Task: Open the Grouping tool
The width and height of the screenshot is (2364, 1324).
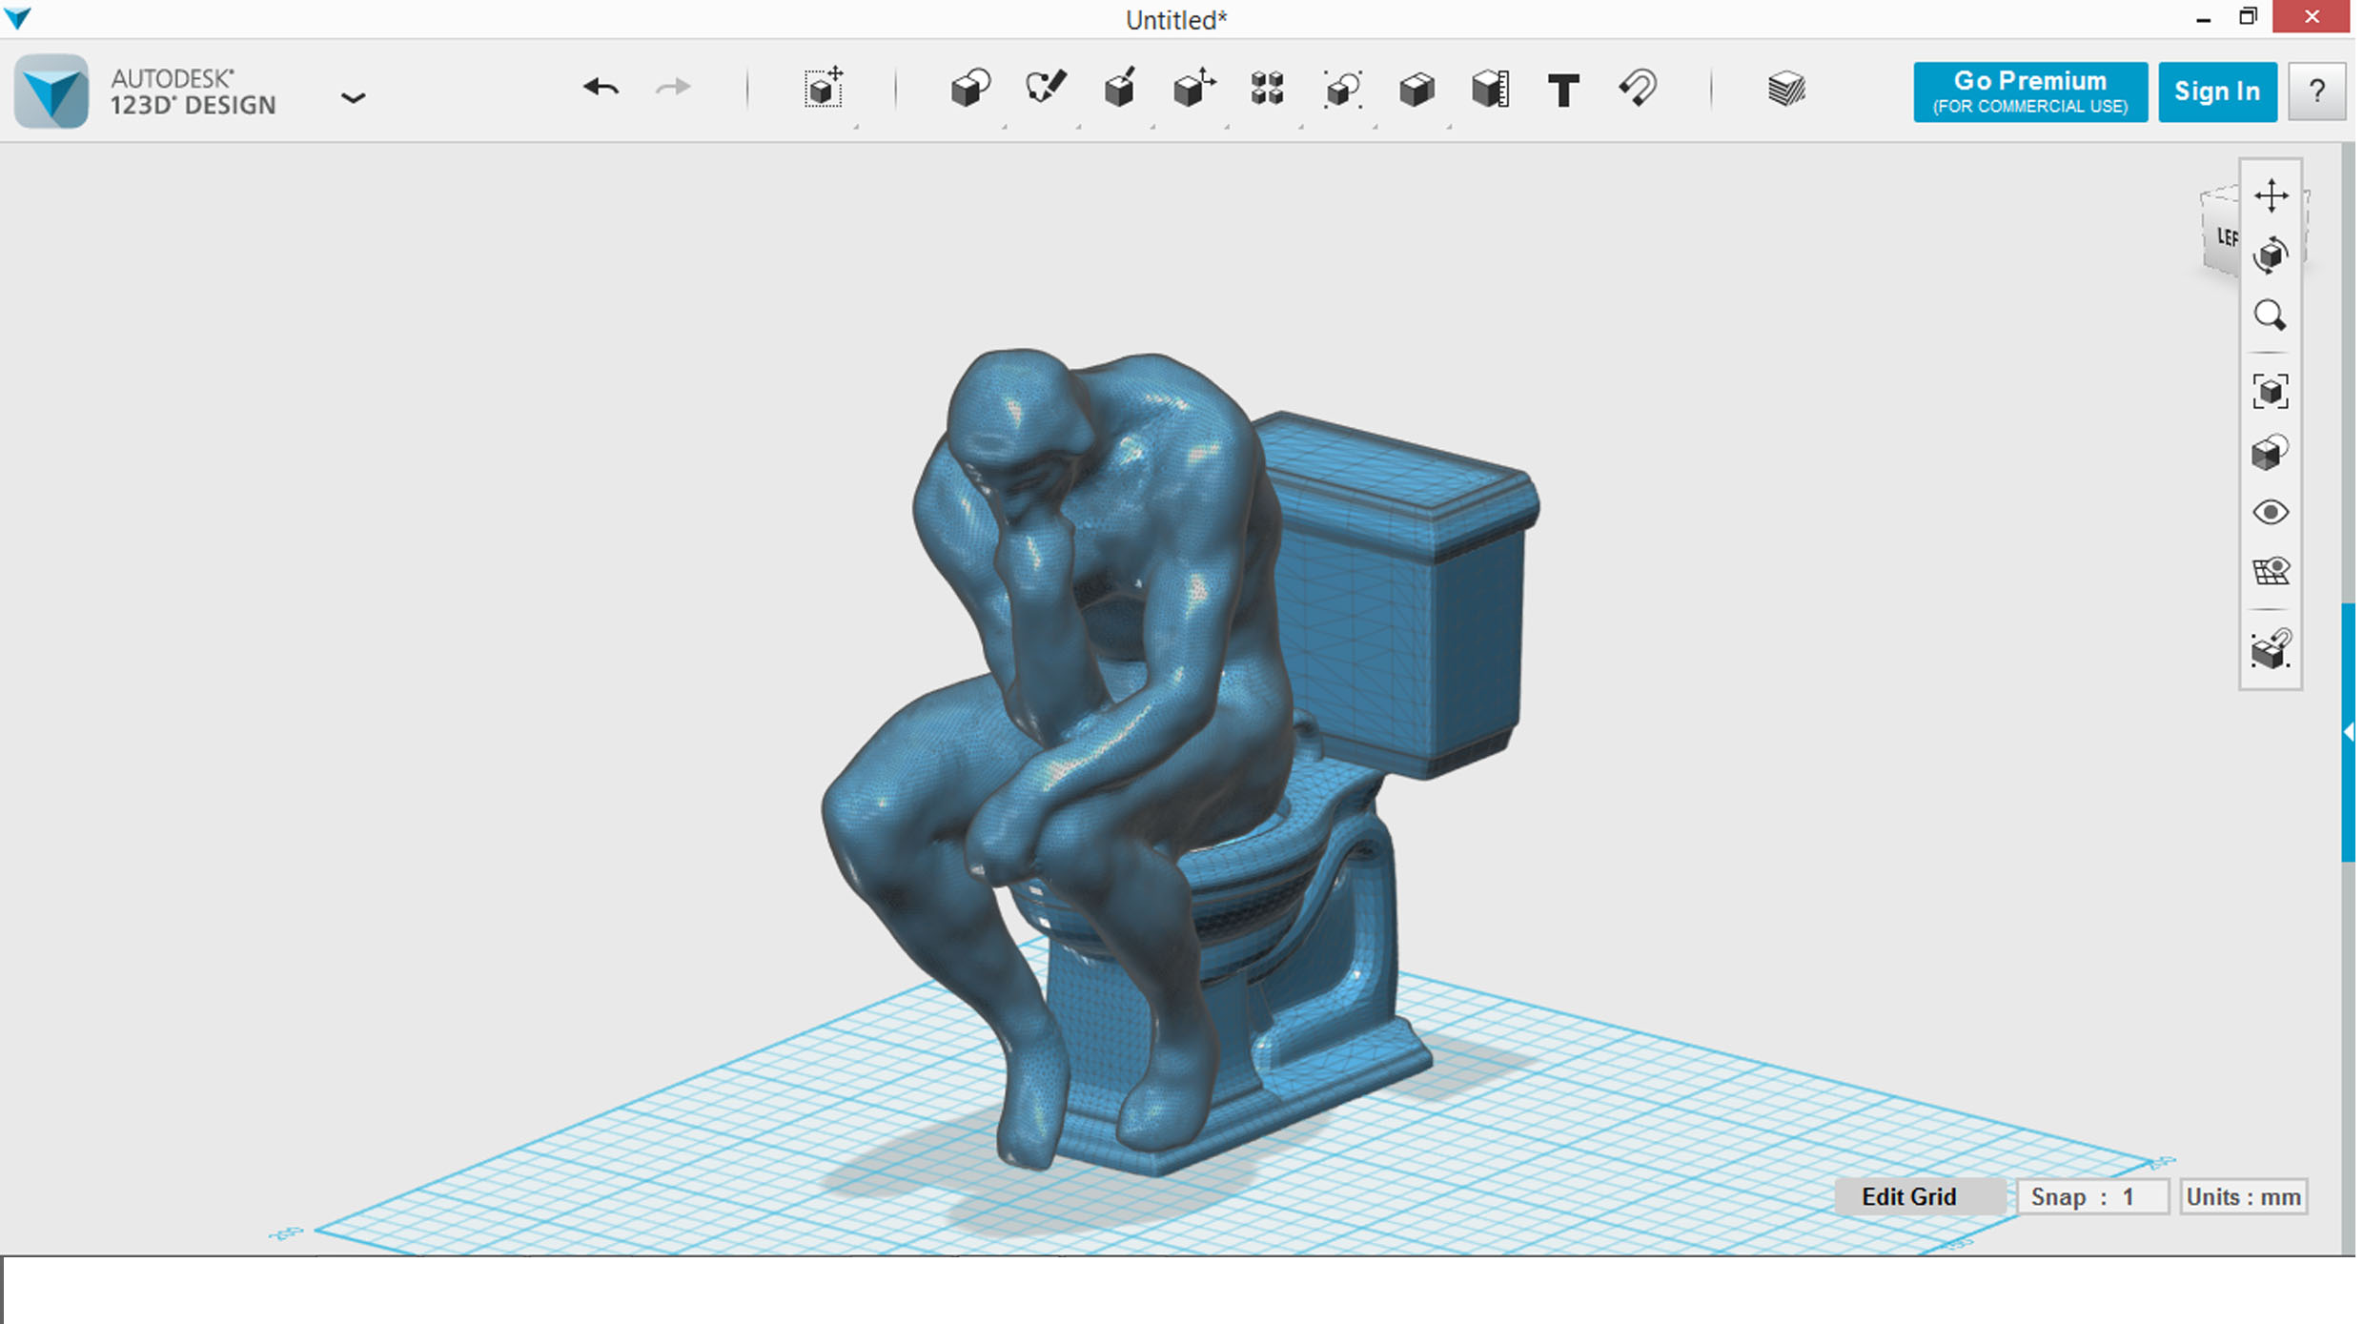Action: (x=1342, y=89)
